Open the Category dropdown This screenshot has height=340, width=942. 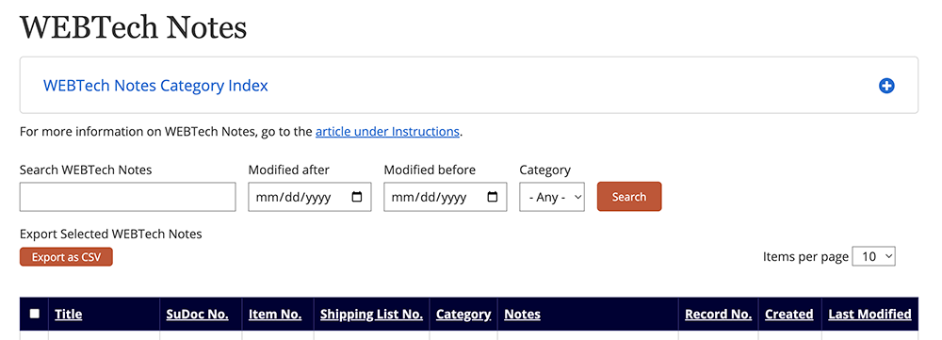pyautogui.click(x=552, y=197)
